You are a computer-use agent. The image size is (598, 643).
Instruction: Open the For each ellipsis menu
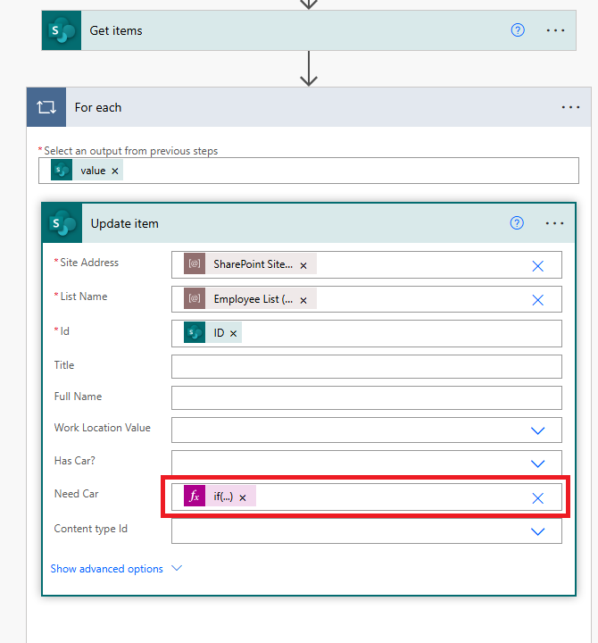(570, 107)
